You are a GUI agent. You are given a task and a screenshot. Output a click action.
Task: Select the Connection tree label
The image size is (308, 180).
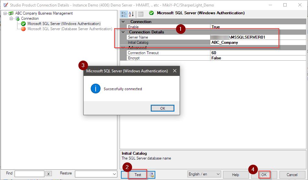(x=30, y=18)
